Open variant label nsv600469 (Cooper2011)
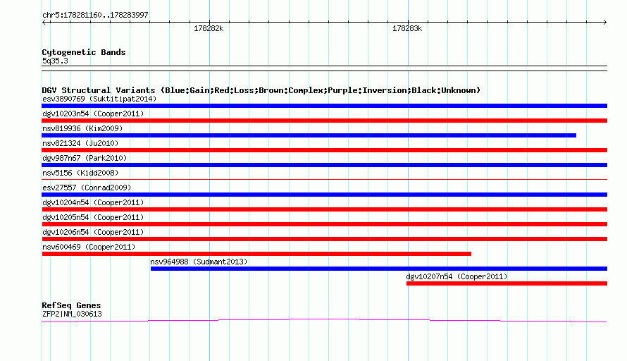627x361 pixels. 89,247
